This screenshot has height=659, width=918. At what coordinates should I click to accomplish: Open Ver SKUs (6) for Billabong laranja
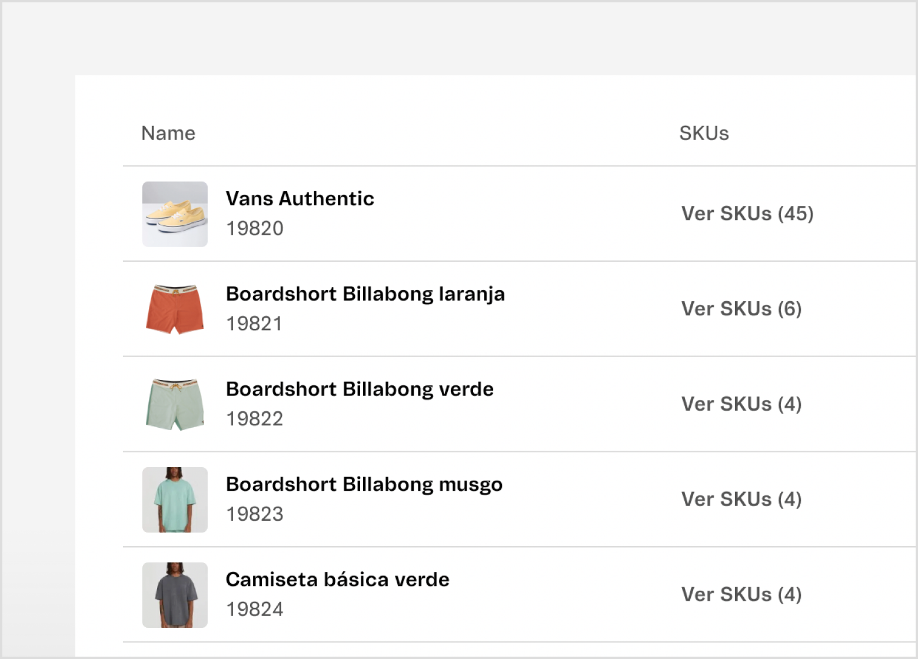coord(741,309)
